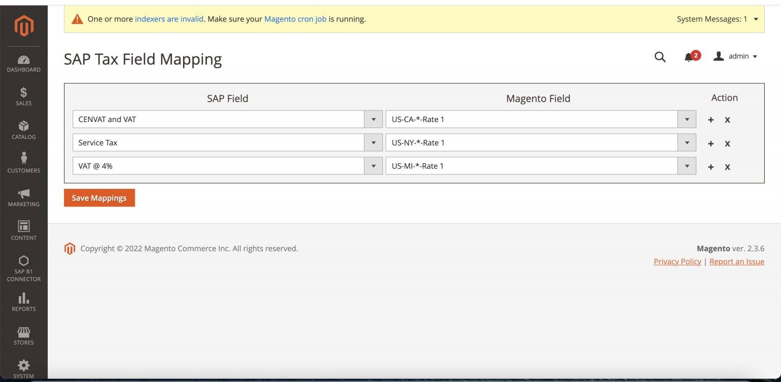The height and width of the screenshot is (382, 781).
Task: Expand the CENVAT and VAT dropdown
Action: (373, 119)
